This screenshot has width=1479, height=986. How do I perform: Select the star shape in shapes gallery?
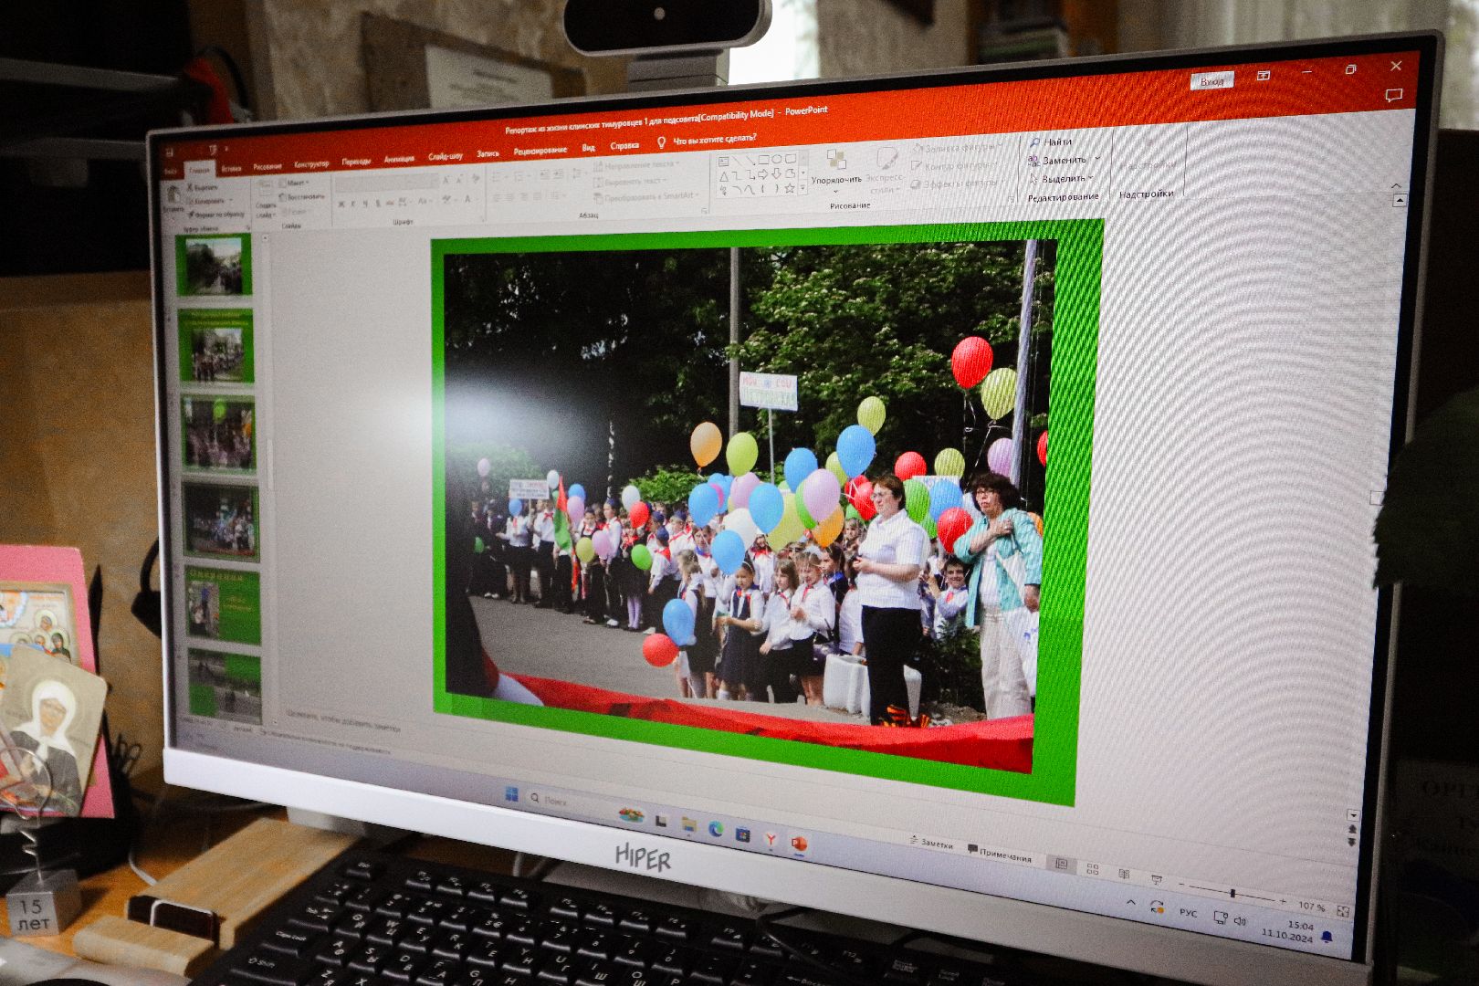click(790, 189)
